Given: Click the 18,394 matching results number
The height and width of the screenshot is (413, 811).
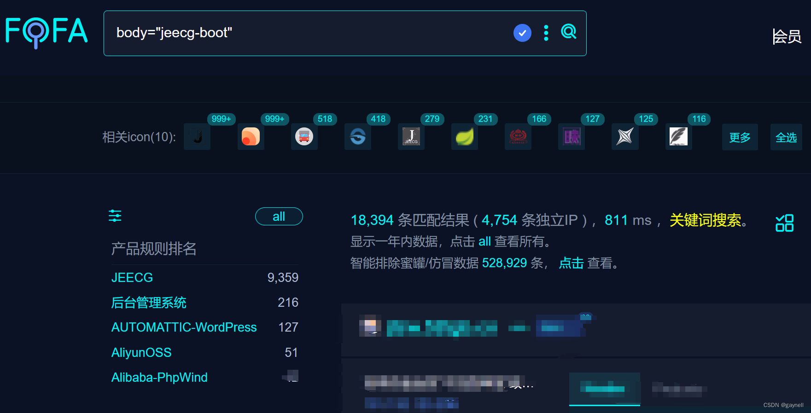Looking at the screenshot, I should (372, 220).
